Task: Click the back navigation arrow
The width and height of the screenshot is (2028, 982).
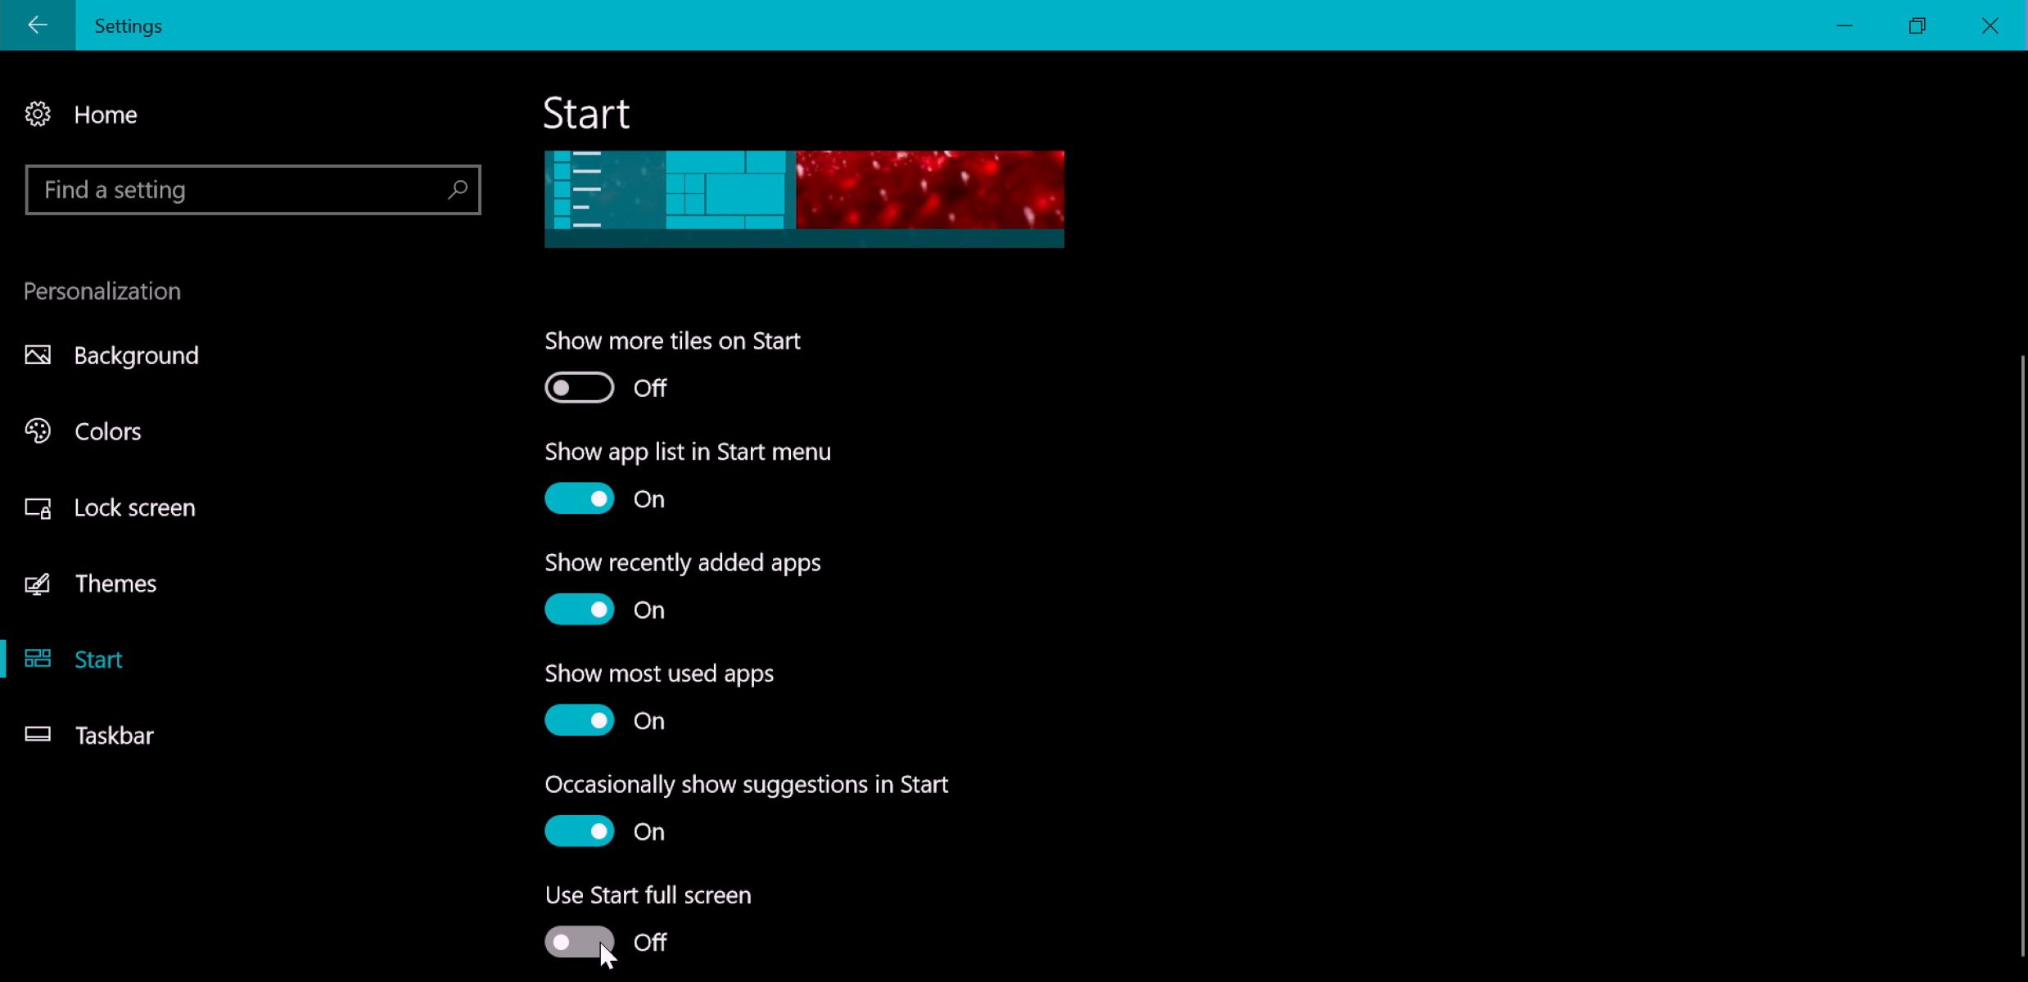Action: (38, 25)
